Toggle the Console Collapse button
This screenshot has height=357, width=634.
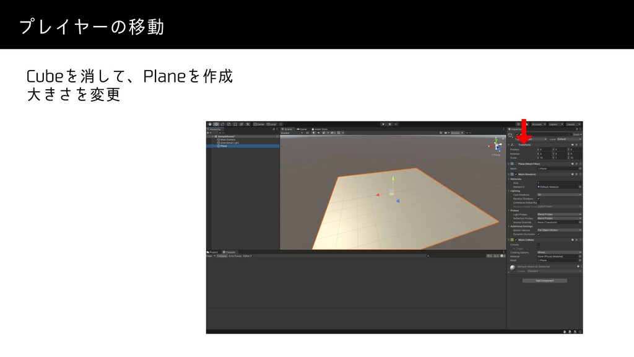[222, 256]
